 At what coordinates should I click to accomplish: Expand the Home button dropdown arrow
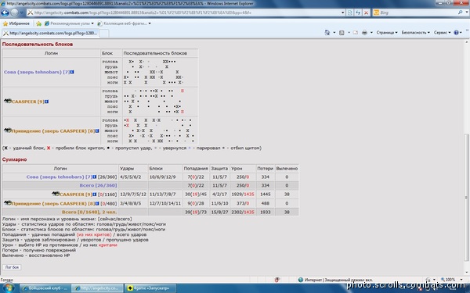click(334, 33)
